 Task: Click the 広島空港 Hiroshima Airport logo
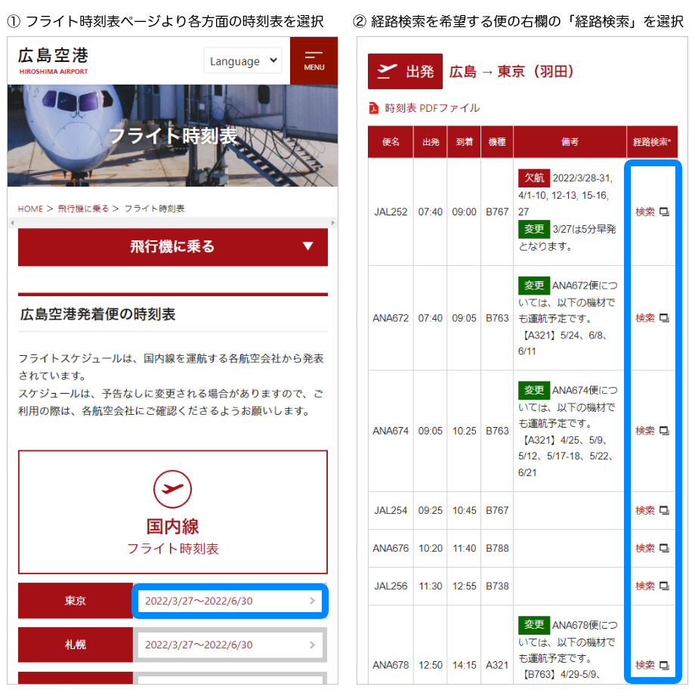coord(53,60)
